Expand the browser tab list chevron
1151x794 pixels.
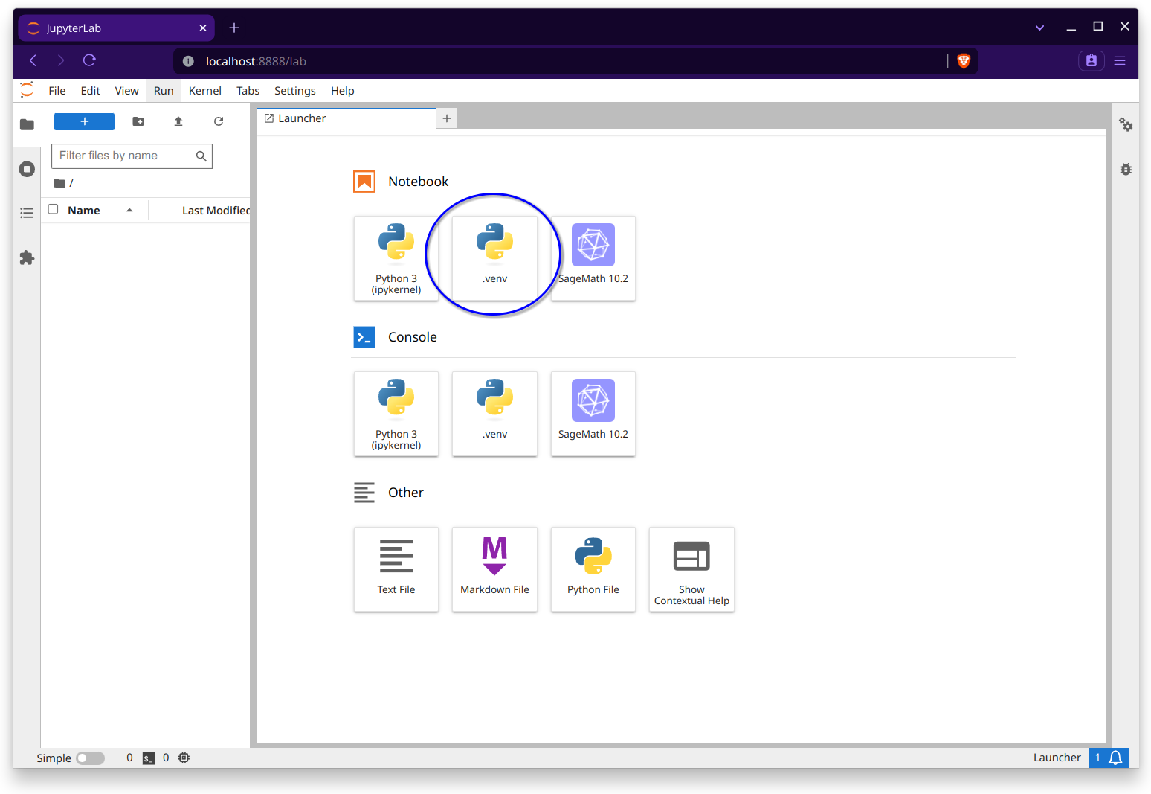(x=1039, y=28)
